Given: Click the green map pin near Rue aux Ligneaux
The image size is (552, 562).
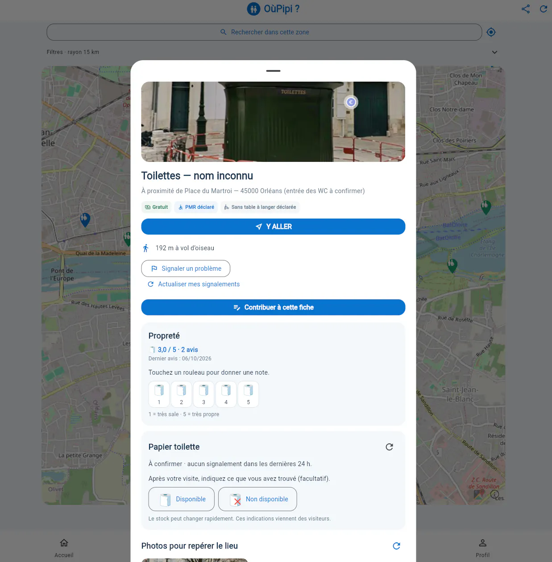Looking at the screenshot, I should point(486,207).
